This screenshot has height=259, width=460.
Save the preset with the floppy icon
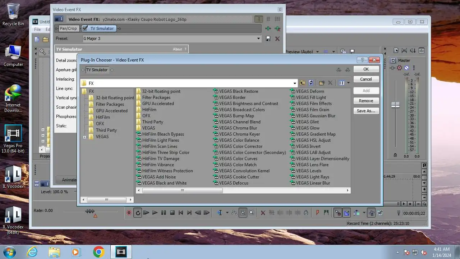(x=268, y=38)
